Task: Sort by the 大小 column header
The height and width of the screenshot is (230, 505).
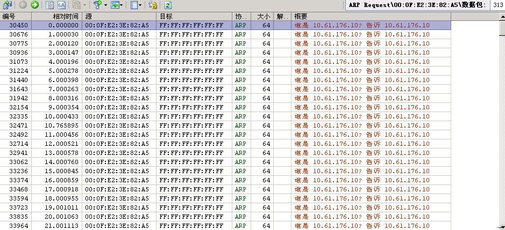Action: point(262,17)
